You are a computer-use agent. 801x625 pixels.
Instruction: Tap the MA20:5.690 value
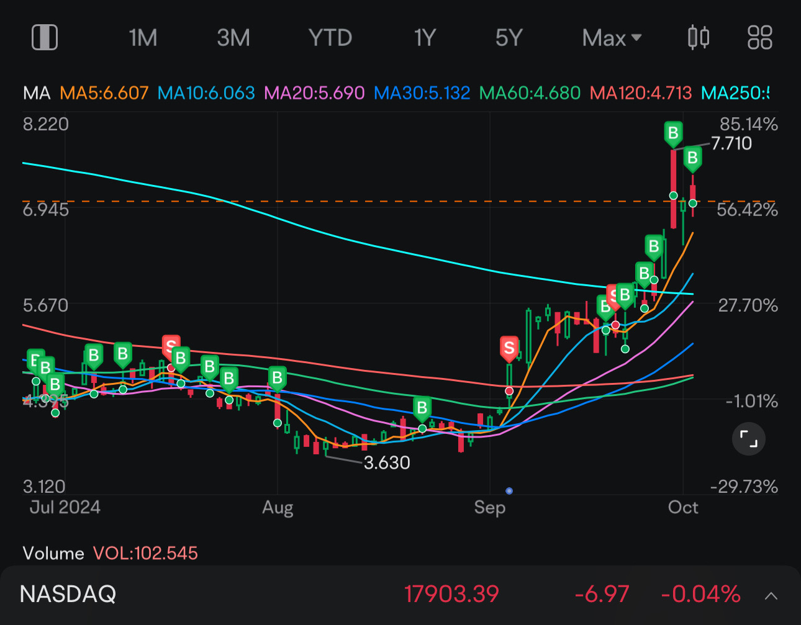pyautogui.click(x=314, y=93)
